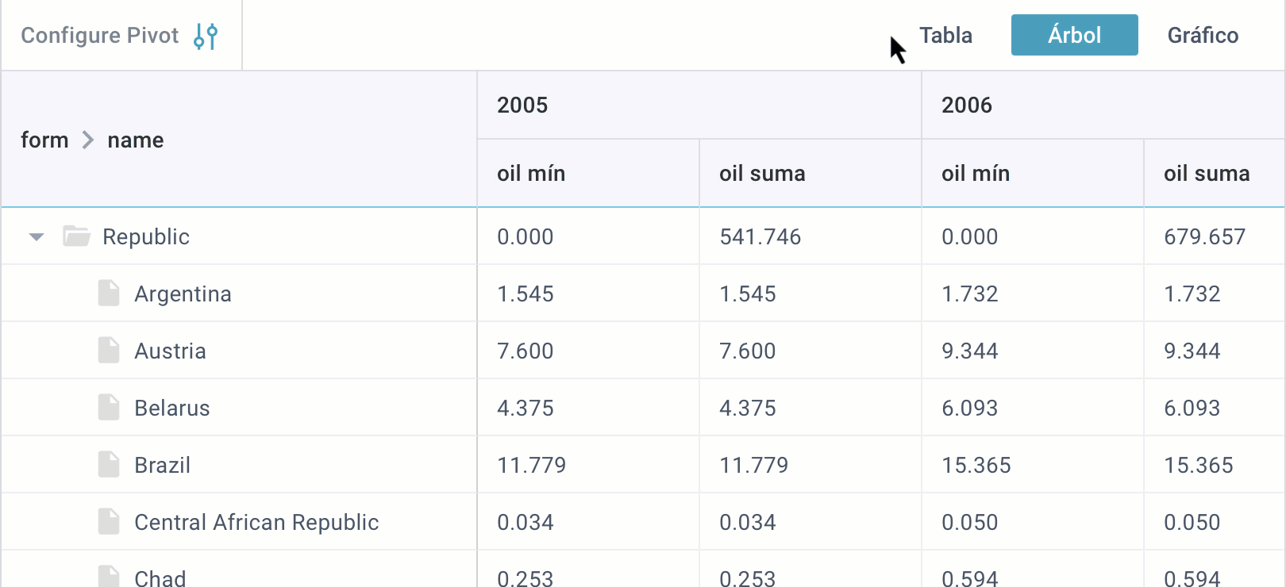Click the Chad file icon
1286x587 pixels.
point(109,576)
